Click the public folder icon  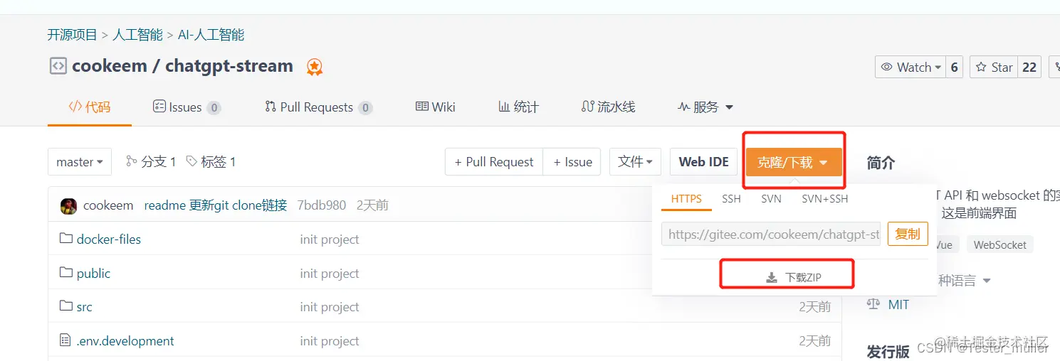[x=66, y=273]
